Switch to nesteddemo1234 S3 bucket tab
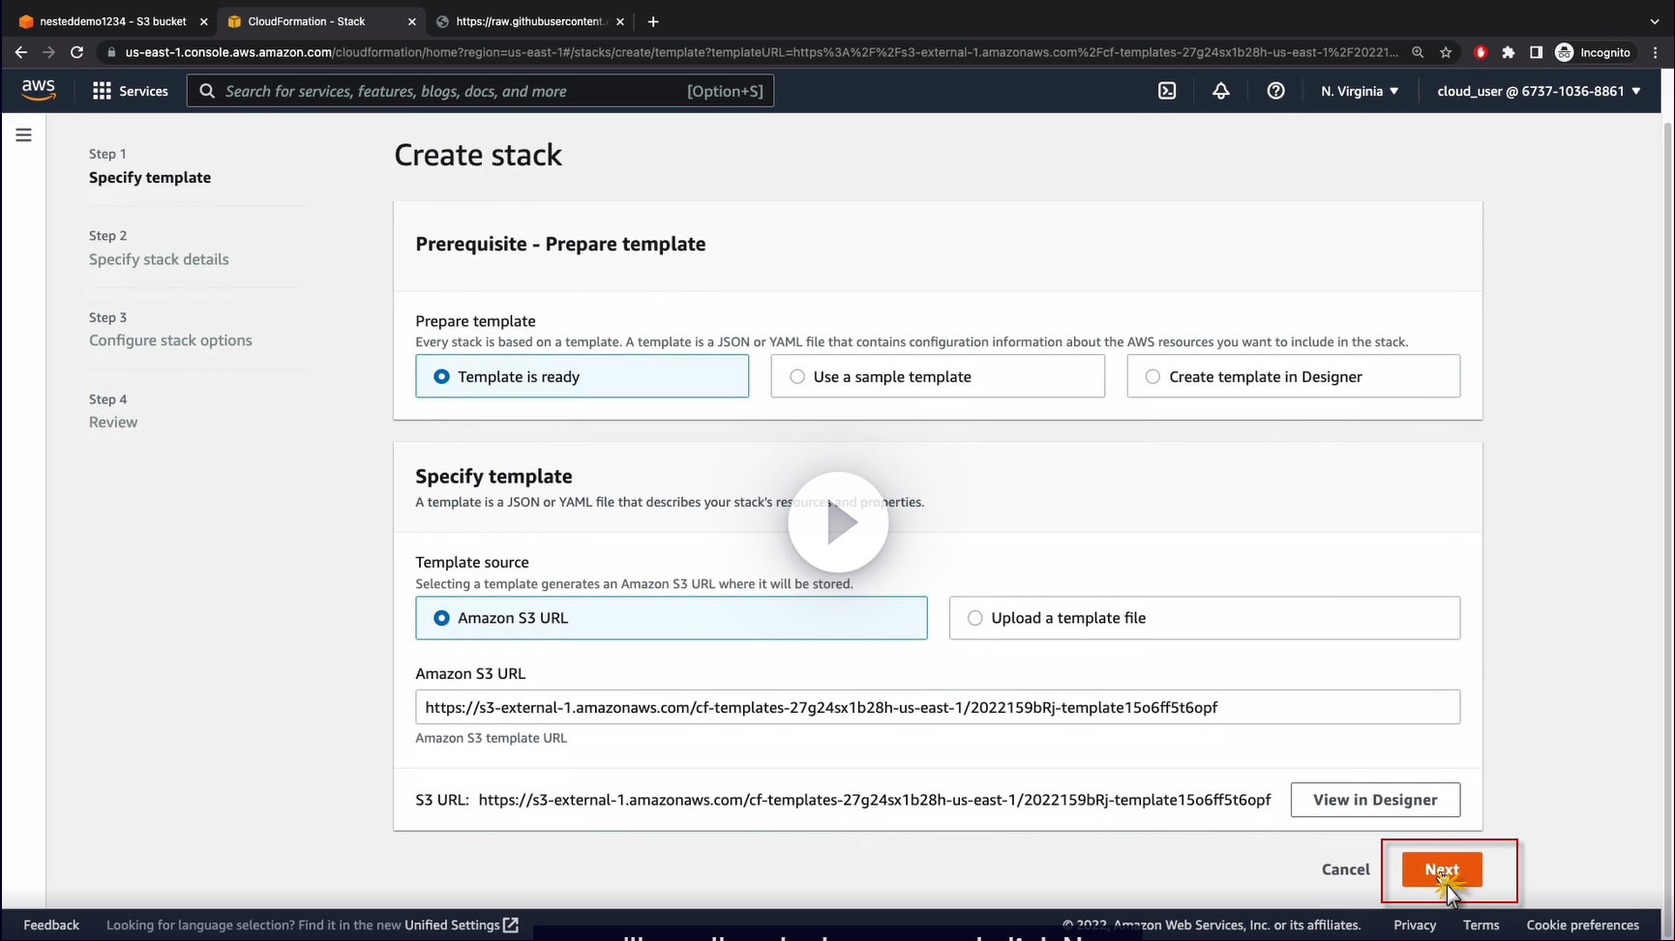 112,21
